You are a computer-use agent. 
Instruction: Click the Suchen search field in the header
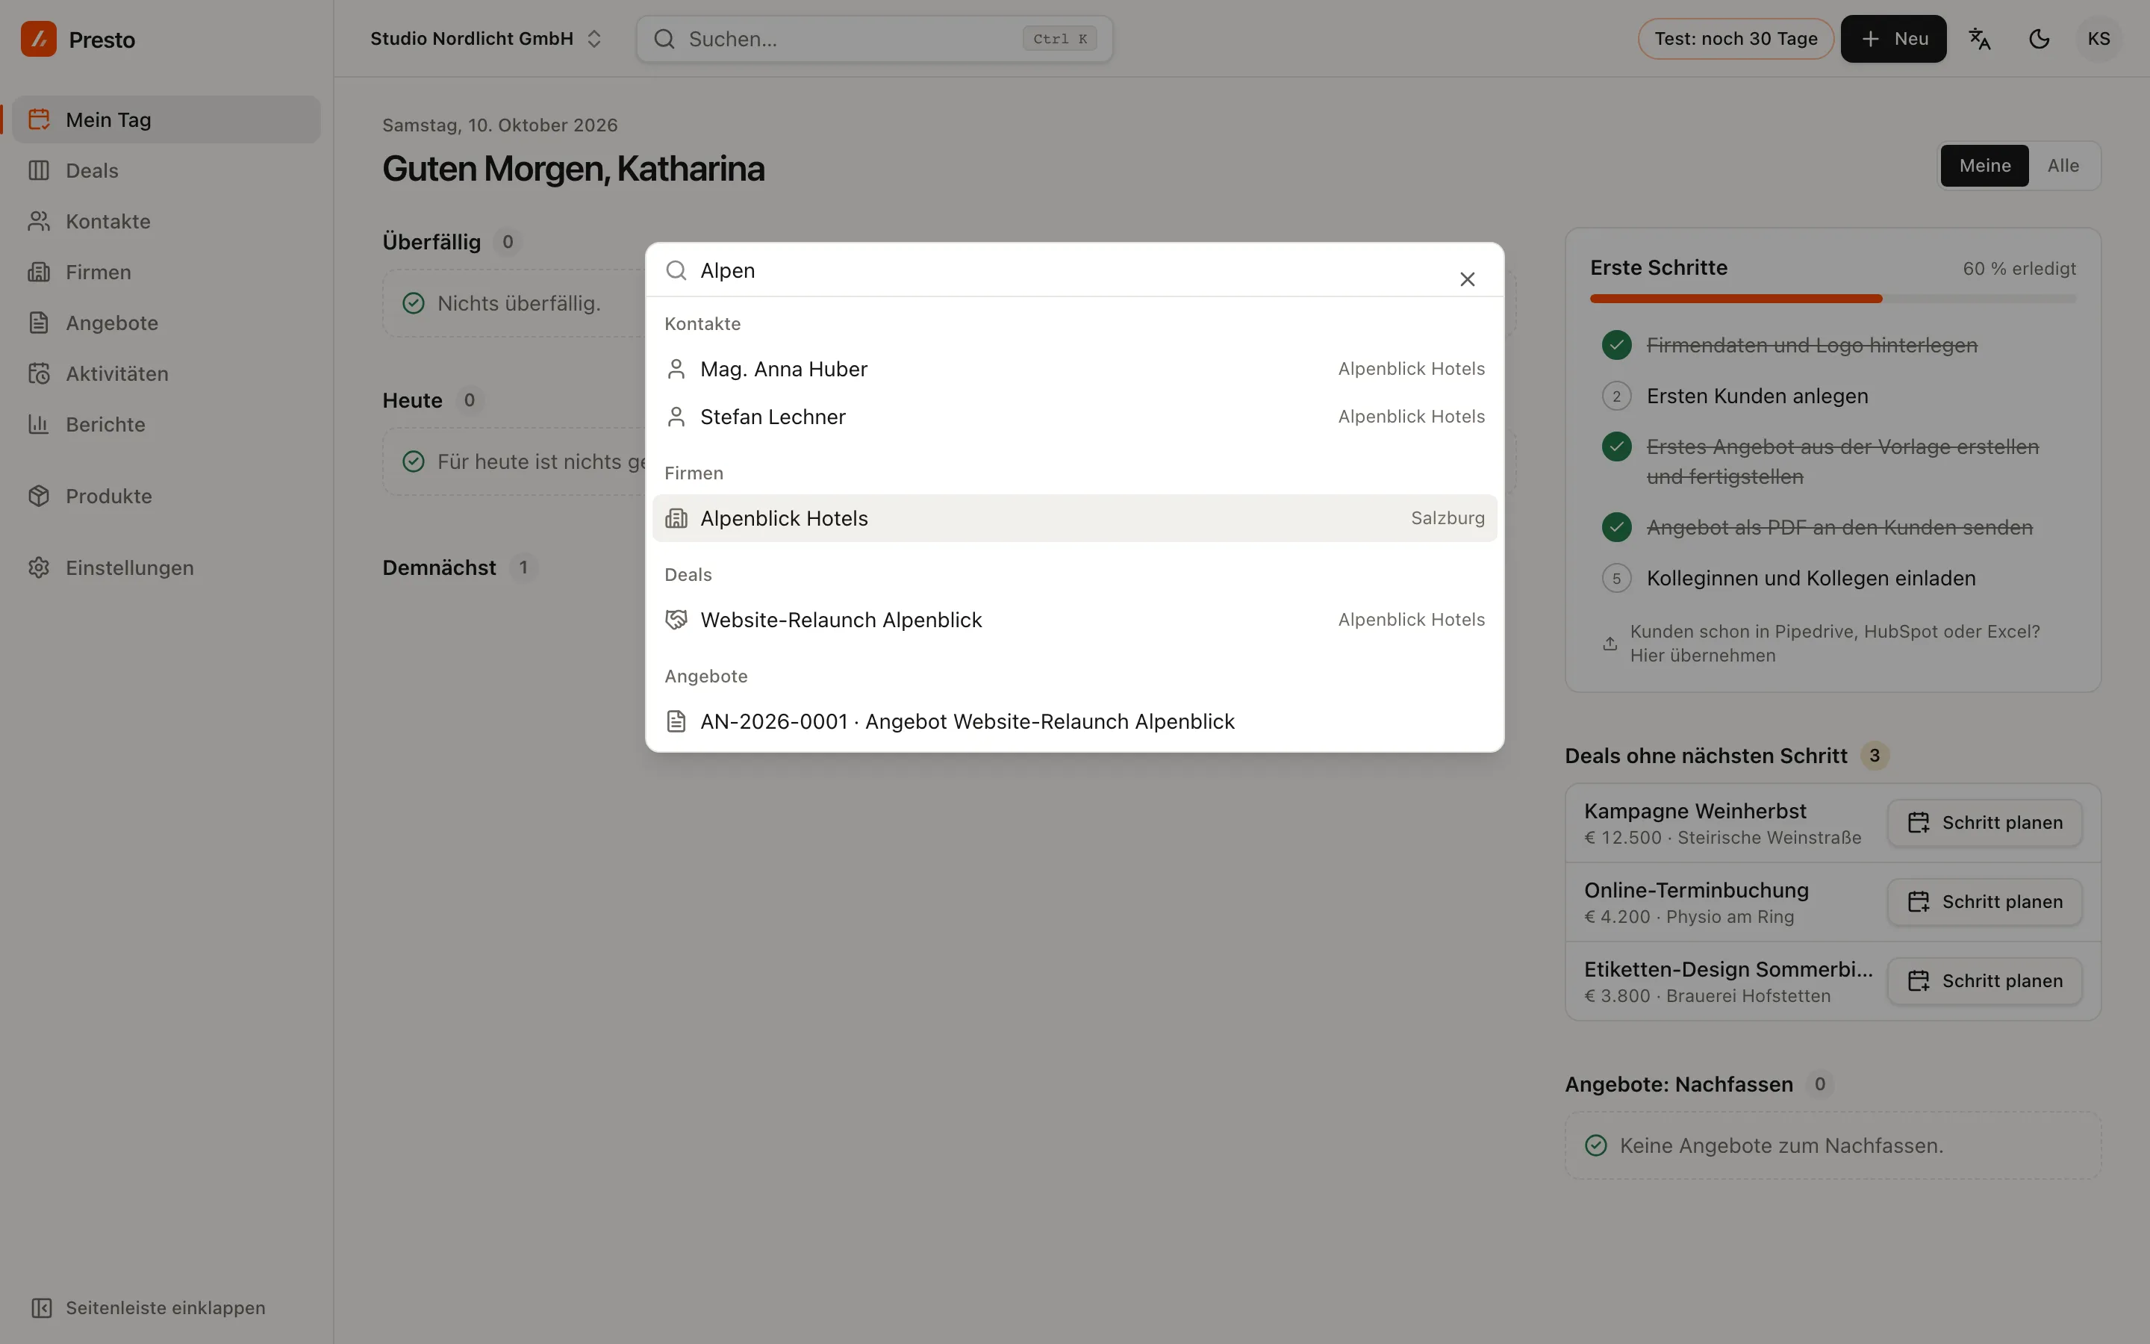874,39
